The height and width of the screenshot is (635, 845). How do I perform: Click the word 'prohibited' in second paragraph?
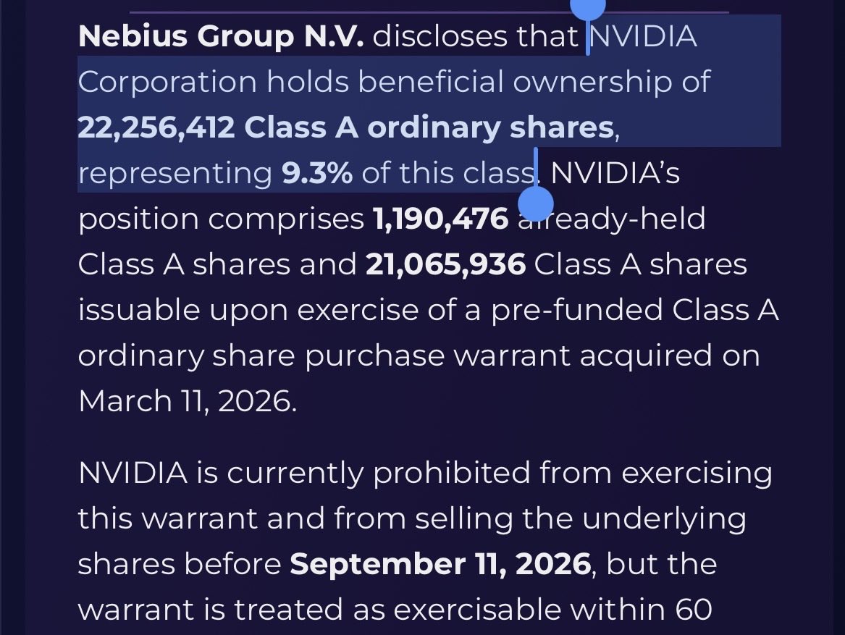[x=452, y=474]
